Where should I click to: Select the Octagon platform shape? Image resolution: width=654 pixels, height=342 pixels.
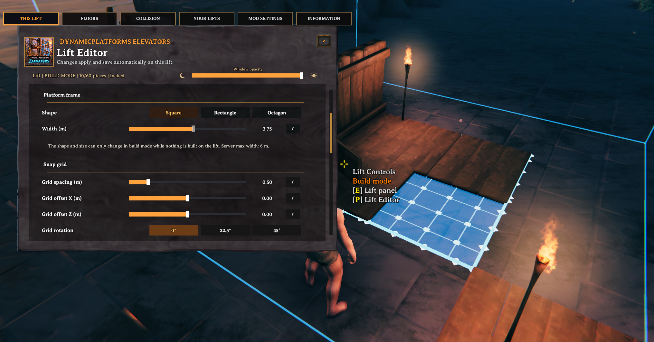tap(277, 113)
